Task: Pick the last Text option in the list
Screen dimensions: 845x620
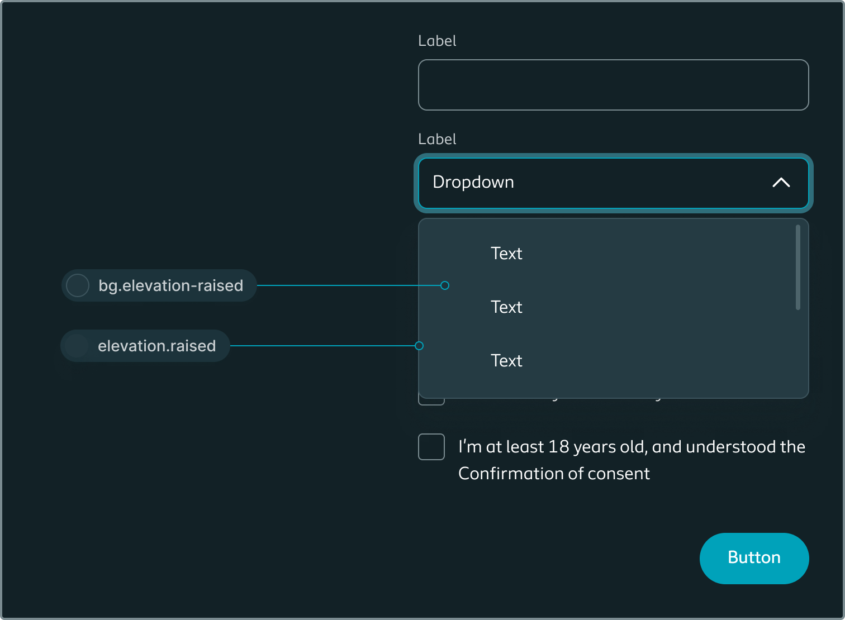Action: click(506, 361)
